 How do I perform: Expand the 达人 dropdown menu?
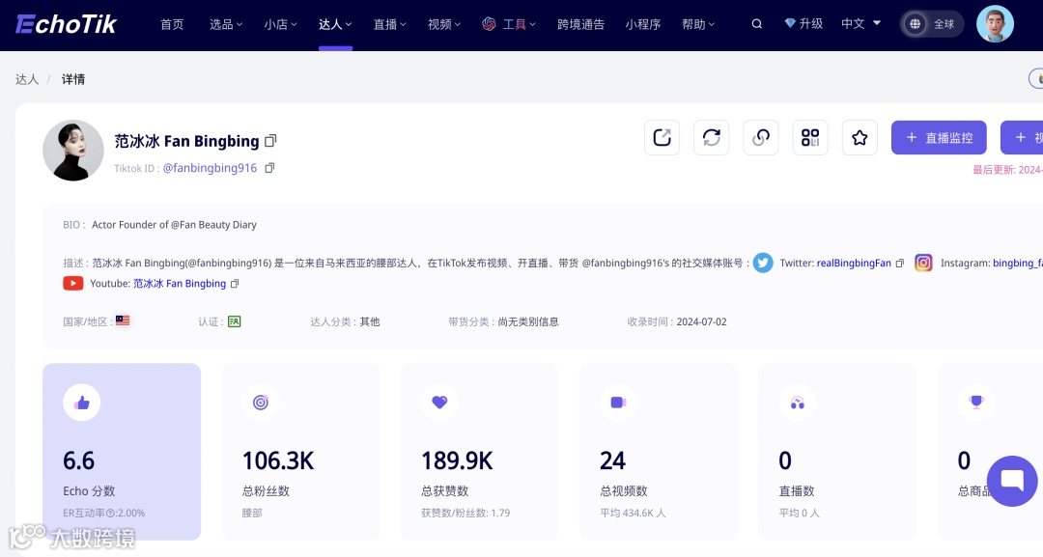(x=334, y=24)
